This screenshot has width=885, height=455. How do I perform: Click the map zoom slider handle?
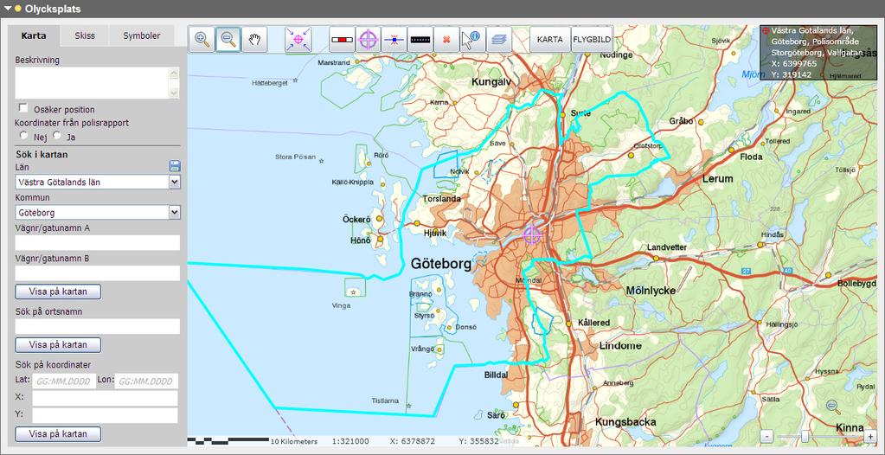click(805, 436)
